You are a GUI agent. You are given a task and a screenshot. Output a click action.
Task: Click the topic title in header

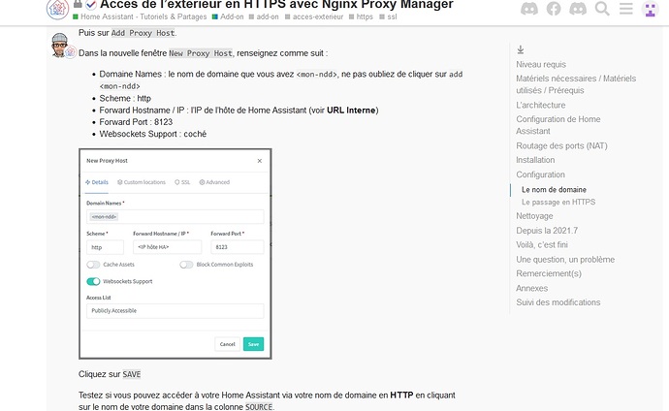[276, 5]
